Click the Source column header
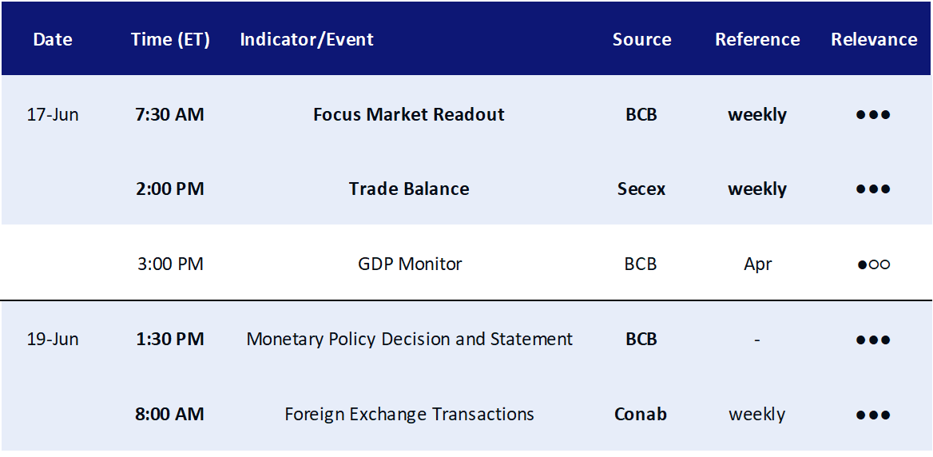The height and width of the screenshot is (457, 933). 641,39
